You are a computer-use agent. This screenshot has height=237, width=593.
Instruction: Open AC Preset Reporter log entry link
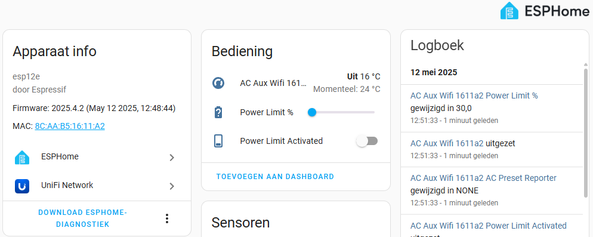483,178
